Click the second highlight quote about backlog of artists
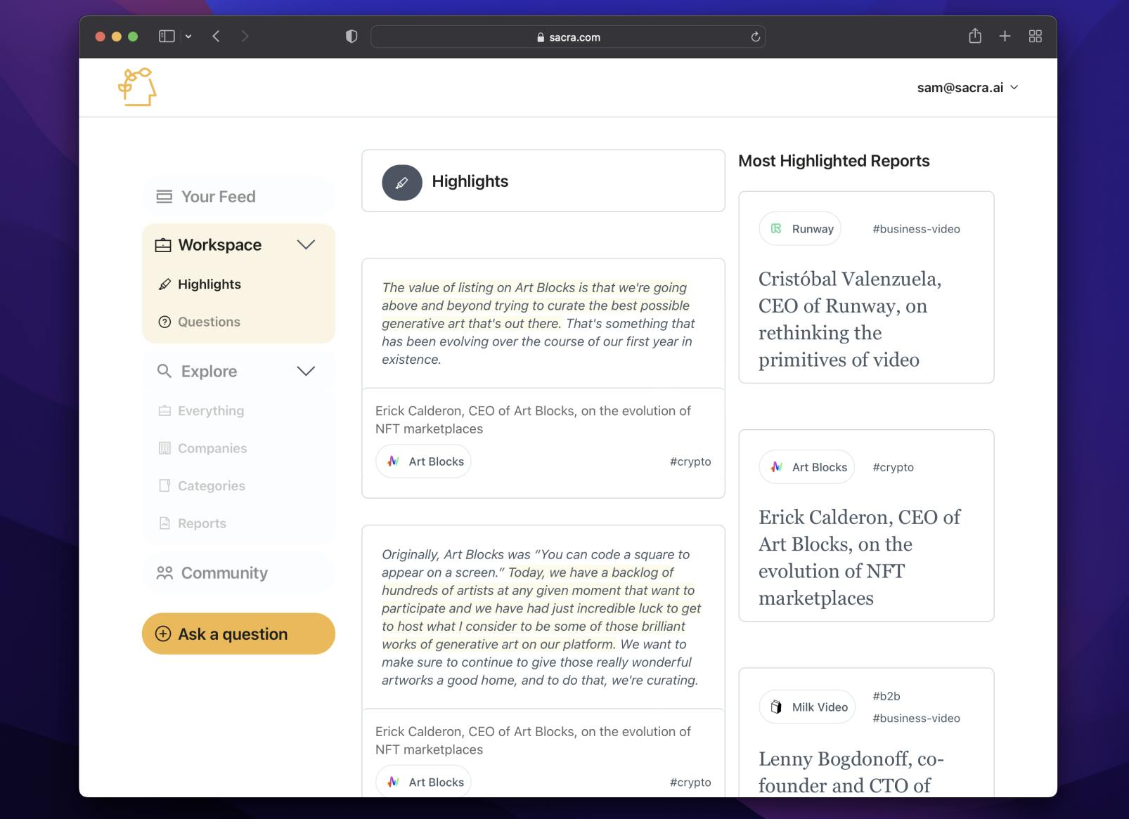The image size is (1129, 819). [541, 617]
